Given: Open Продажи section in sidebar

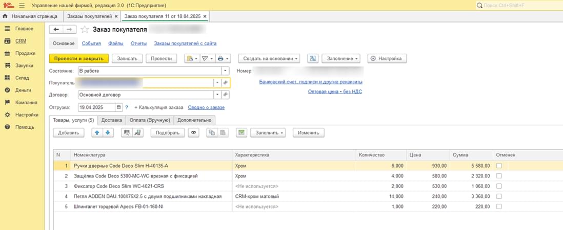Looking at the screenshot, I should (25, 53).
